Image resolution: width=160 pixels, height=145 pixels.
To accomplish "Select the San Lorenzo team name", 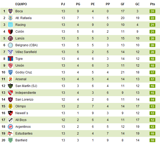I will click(x=24, y=100).
